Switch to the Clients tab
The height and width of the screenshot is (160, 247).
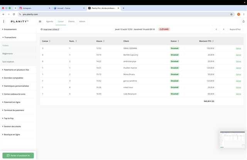coord(71,22)
